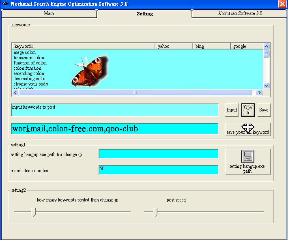Screen dimensions: 288x240
Task: Click the Open button
Action: point(248,110)
